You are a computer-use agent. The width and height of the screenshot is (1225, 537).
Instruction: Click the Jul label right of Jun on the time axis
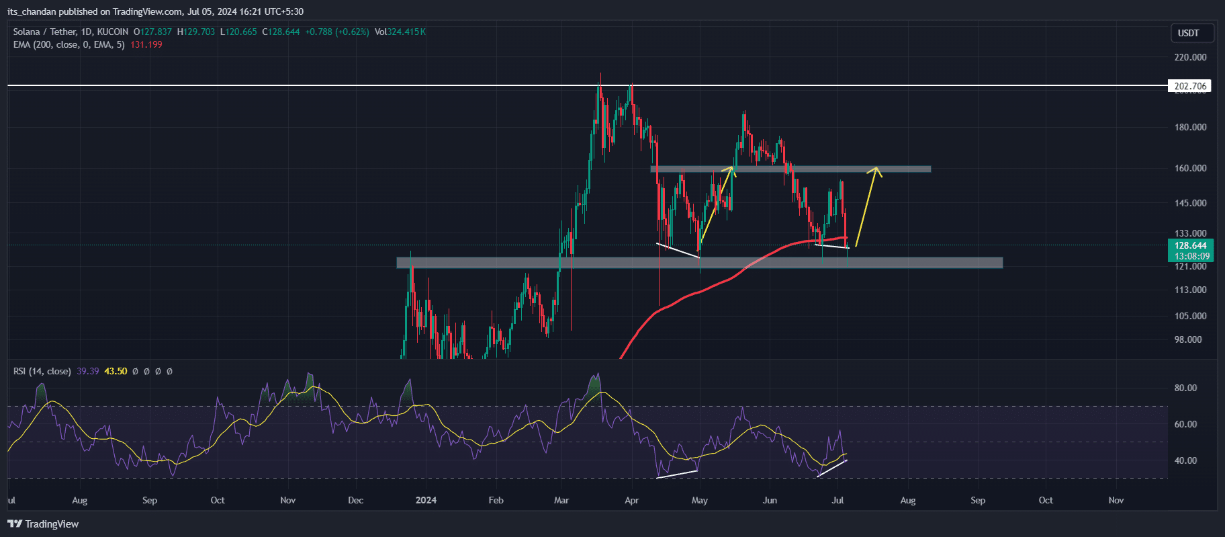[x=837, y=500]
